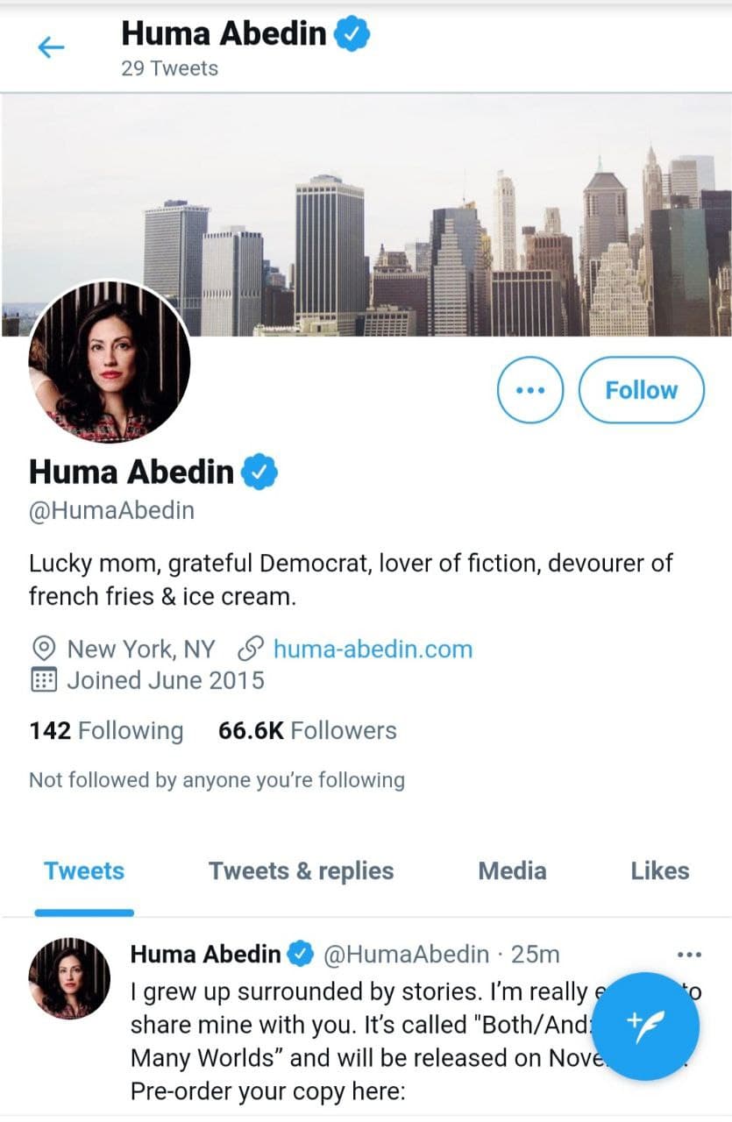The height and width of the screenshot is (1122, 732).
Task: View the 66.6K Followers list
Action: pos(307,731)
